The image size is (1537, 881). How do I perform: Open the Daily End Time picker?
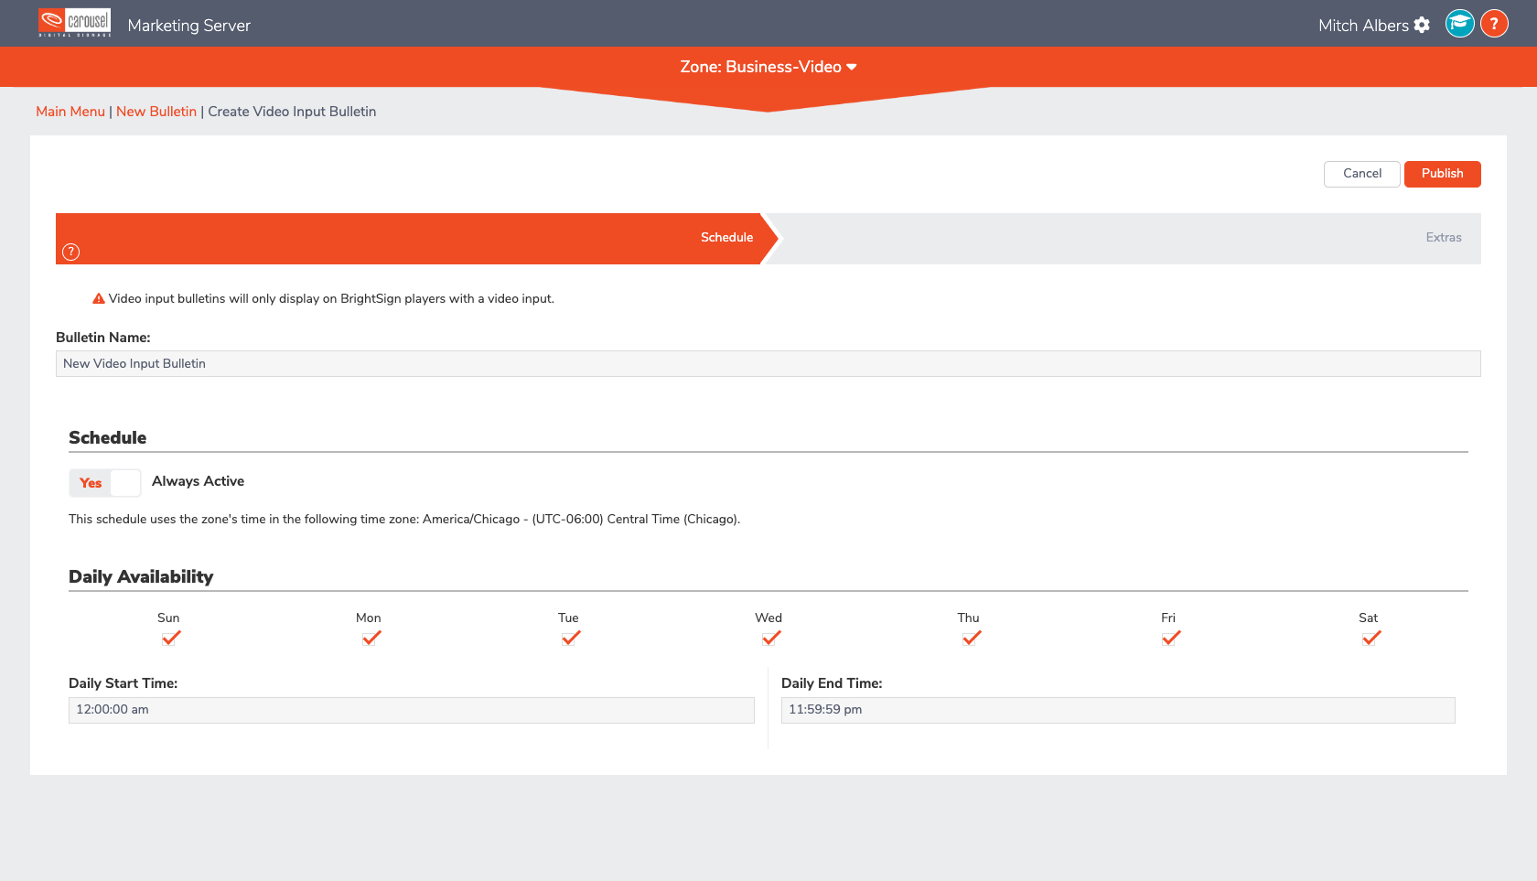pyautogui.click(x=1117, y=710)
